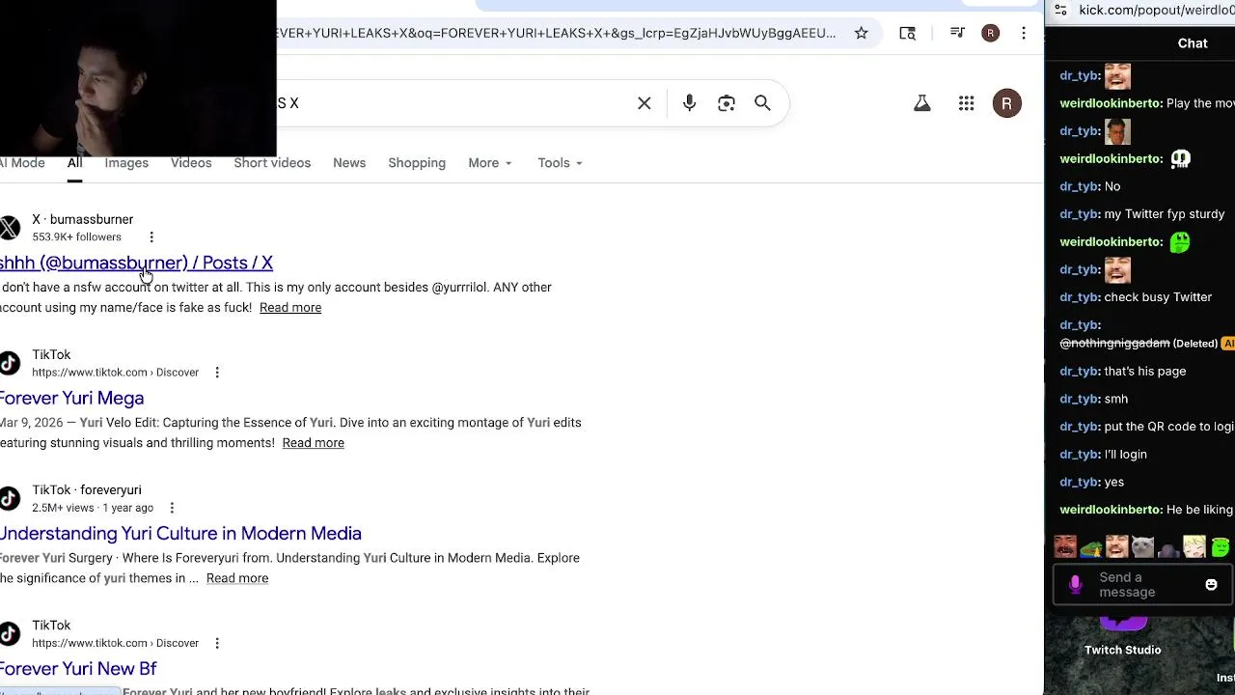The image size is (1235, 695).
Task: Click the kick.com/popout address text
Action: pyautogui.click(x=1156, y=11)
